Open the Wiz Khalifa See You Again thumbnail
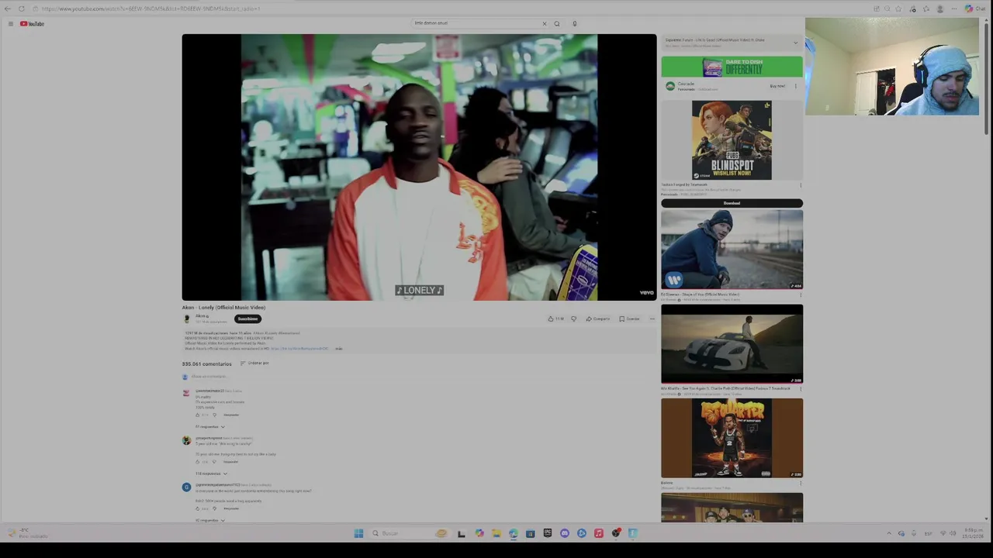This screenshot has width=993, height=558. pyautogui.click(x=732, y=343)
